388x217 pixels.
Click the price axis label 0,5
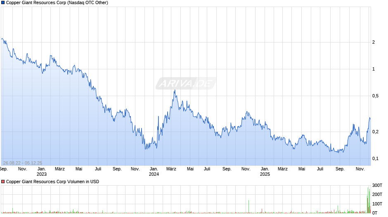[375, 96]
